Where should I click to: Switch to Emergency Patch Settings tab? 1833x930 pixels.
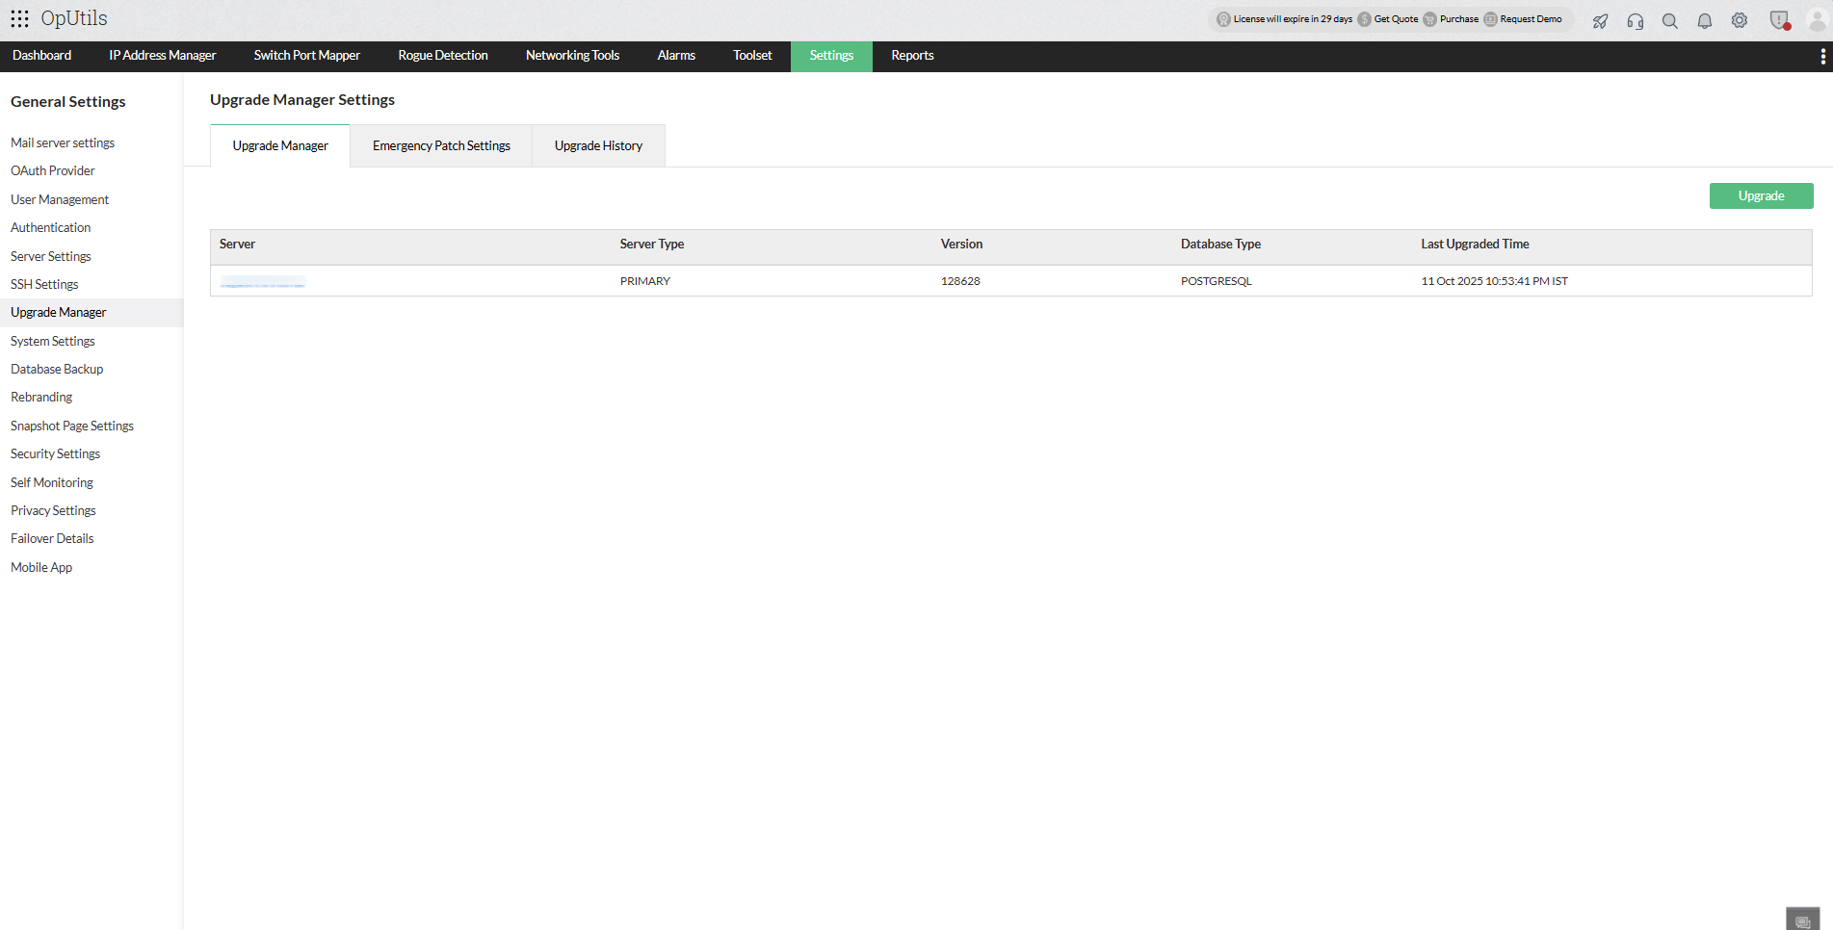pyautogui.click(x=441, y=146)
